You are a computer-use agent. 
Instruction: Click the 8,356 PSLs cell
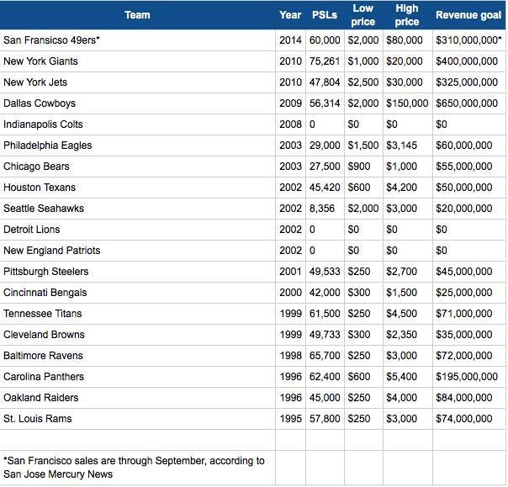point(325,209)
